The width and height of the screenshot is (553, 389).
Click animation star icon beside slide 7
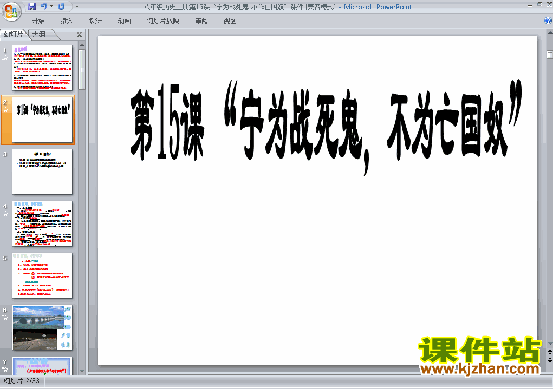[5, 370]
